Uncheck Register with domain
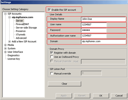Viewport: 128px width, 100px height. 52,52
